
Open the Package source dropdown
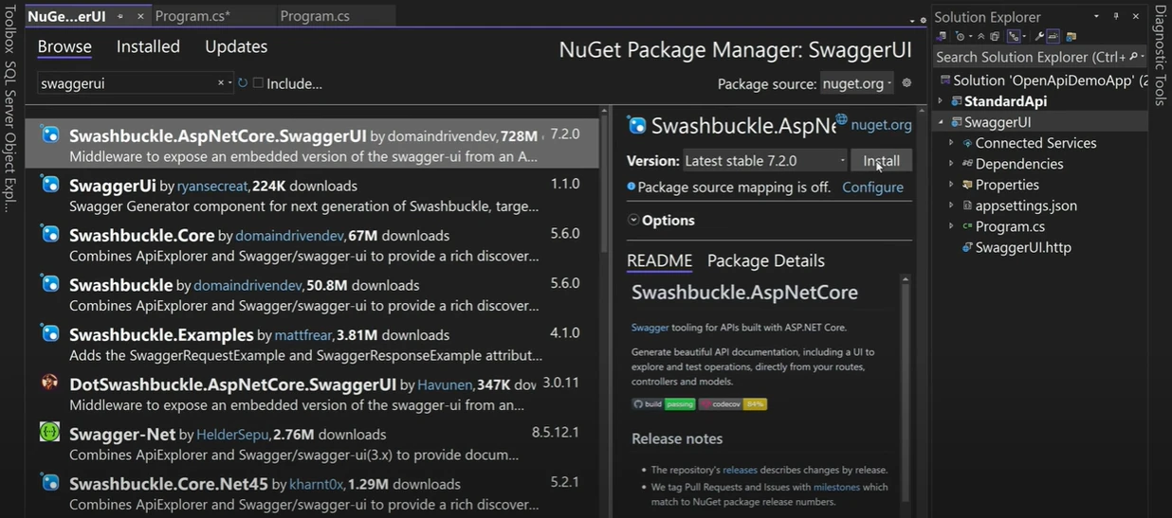click(856, 83)
